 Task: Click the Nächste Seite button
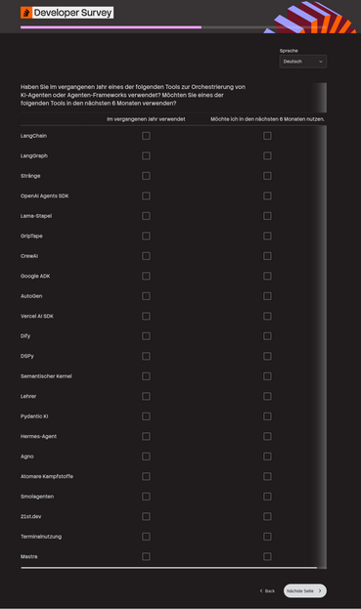[x=304, y=590]
